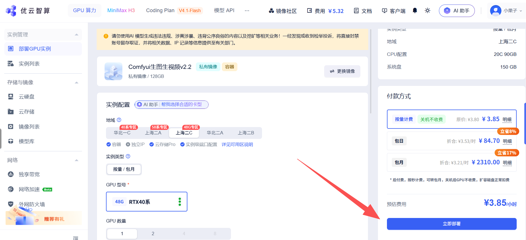Click the 外网防火墙 shield icon
The image size is (526, 240).
pyautogui.click(x=11, y=204)
